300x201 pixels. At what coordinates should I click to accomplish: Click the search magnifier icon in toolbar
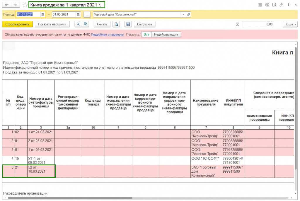[78, 24]
